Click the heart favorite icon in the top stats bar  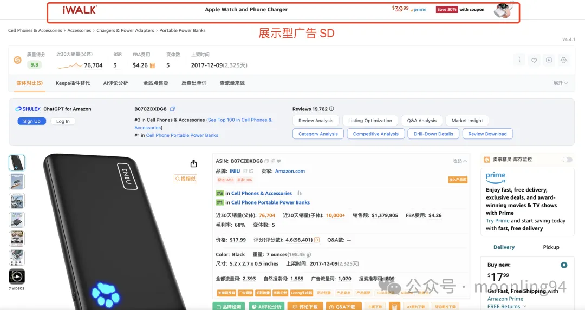(x=534, y=60)
